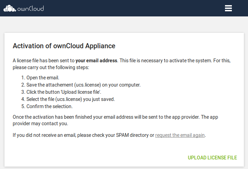
Task: Click step 'Select the file (ucs.license) you just saved'
Action: point(70,99)
